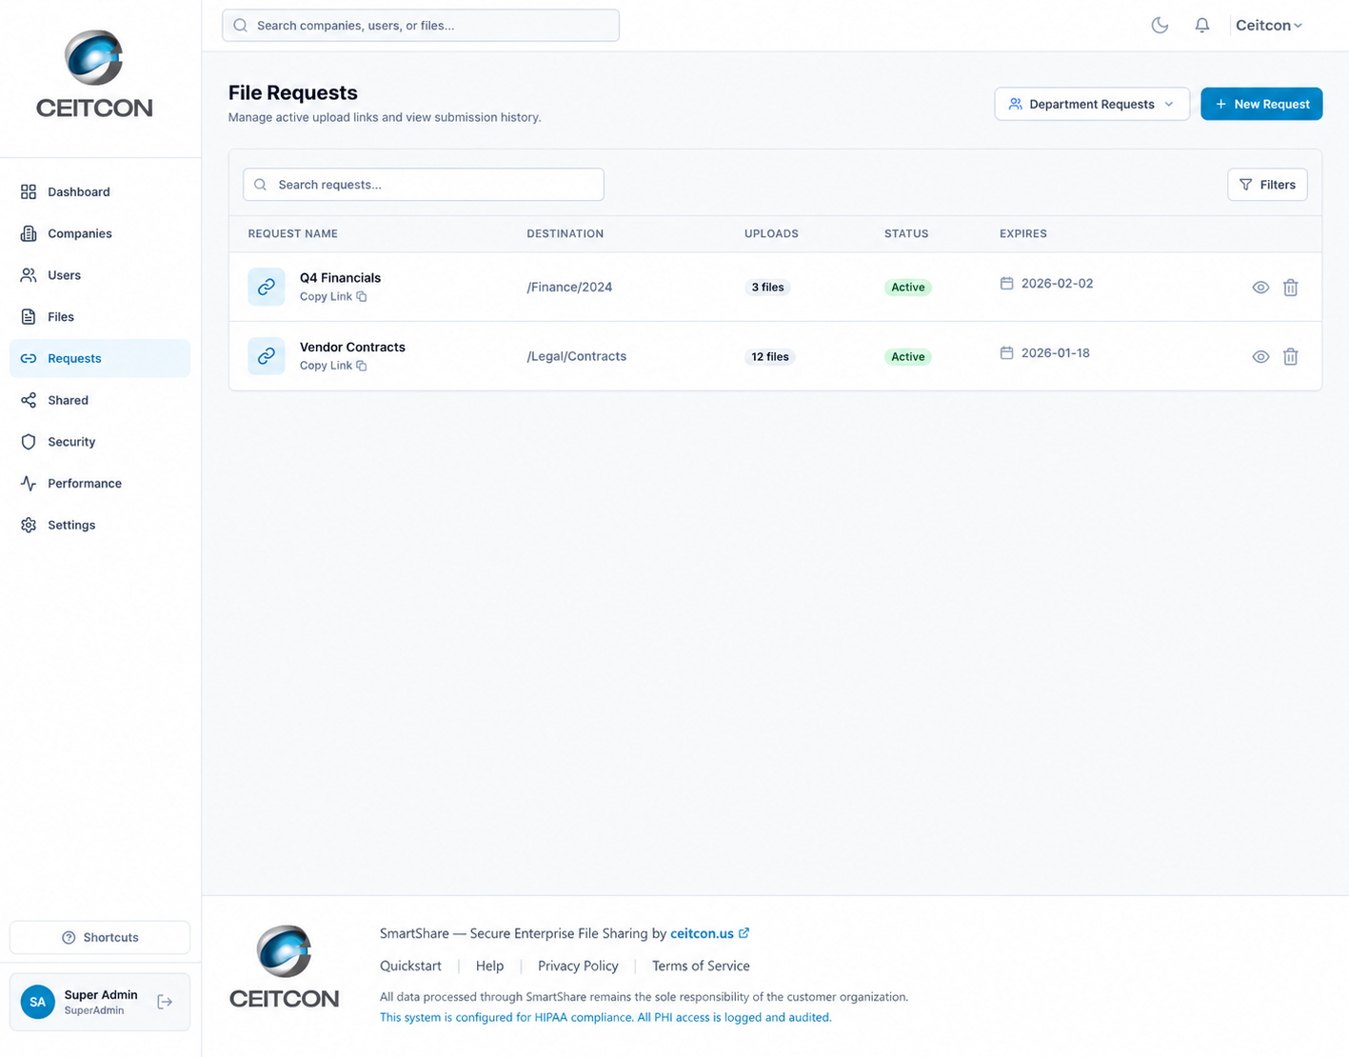The width and height of the screenshot is (1349, 1057).
Task: Log out using the sidebar exit icon
Action: pyautogui.click(x=165, y=1002)
